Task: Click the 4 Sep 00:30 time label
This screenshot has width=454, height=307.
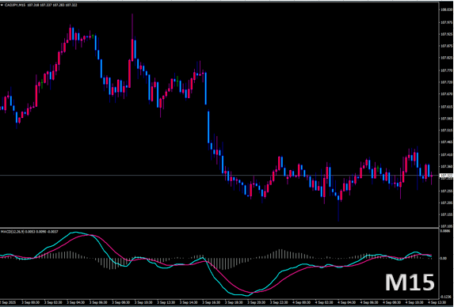Action: tap(302, 302)
